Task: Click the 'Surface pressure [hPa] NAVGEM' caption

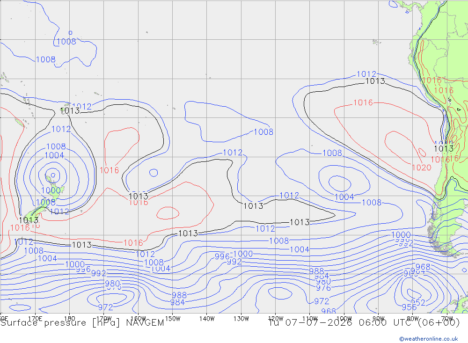Action: (x=82, y=323)
